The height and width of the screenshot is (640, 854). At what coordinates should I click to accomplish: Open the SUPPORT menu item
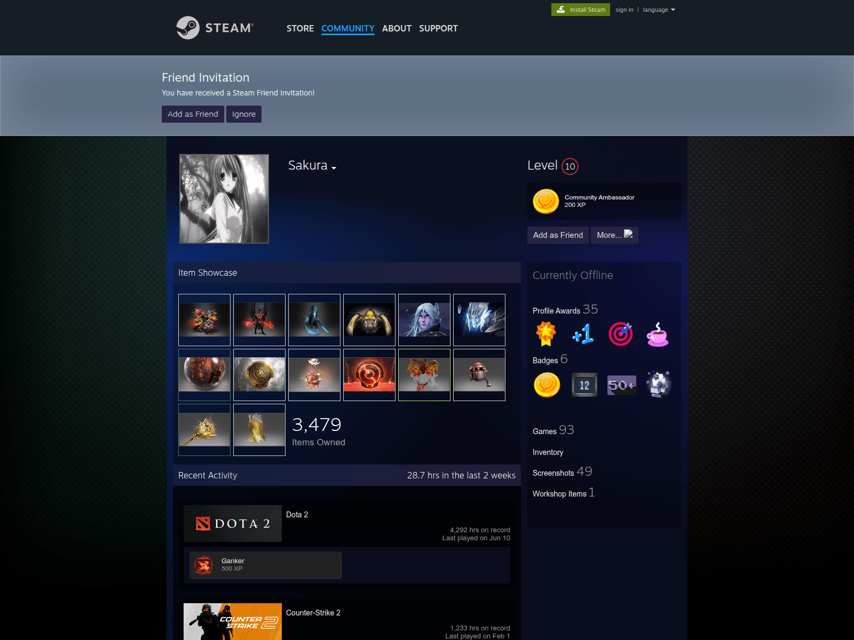[x=438, y=28]
